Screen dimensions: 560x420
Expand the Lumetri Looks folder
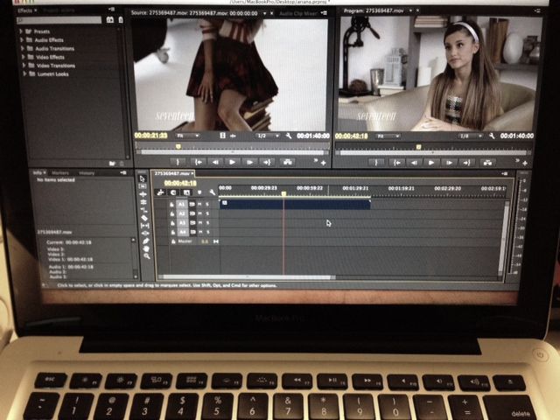24,73
